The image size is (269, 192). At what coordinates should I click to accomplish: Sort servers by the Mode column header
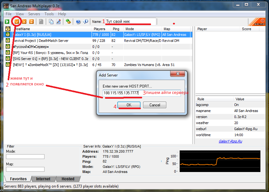point(142,29)
